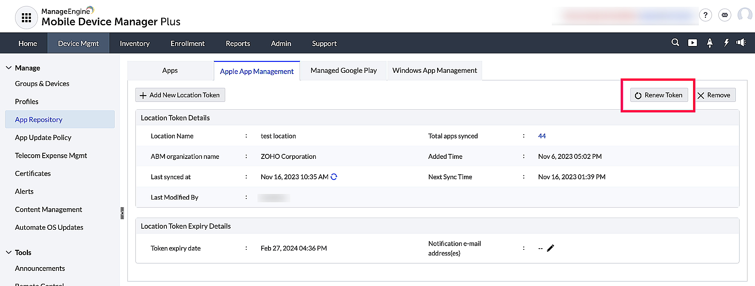Edit notification e-mail address with pencil icon
The image size is (755, 286).
point(550,248)
